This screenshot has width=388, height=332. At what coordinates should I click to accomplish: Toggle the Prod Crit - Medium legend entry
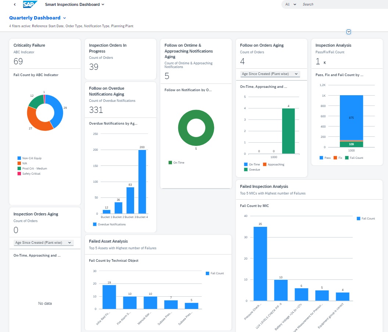(x=32, y=168)
